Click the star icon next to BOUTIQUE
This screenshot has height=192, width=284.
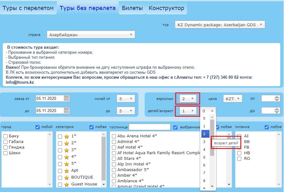pos(66,177)
